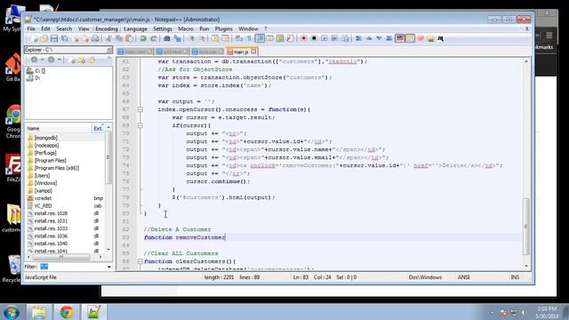Click the Paste toolbar icon
This screenshot has height=320, width=569.
(x=129, y=38)
